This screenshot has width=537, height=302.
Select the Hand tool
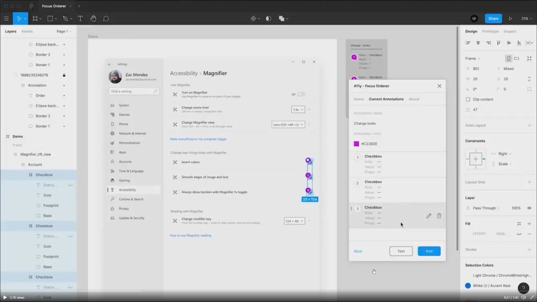pos(93,18)
